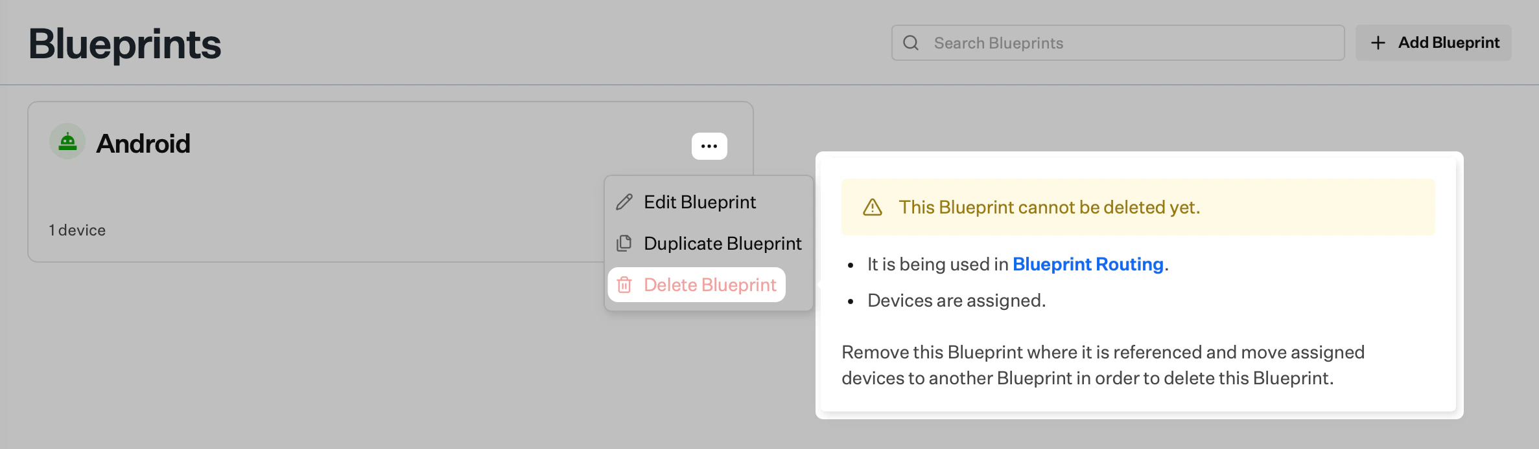Click the Android robot icon
This screenshot has width=1539, height=449.
(67, 141)
